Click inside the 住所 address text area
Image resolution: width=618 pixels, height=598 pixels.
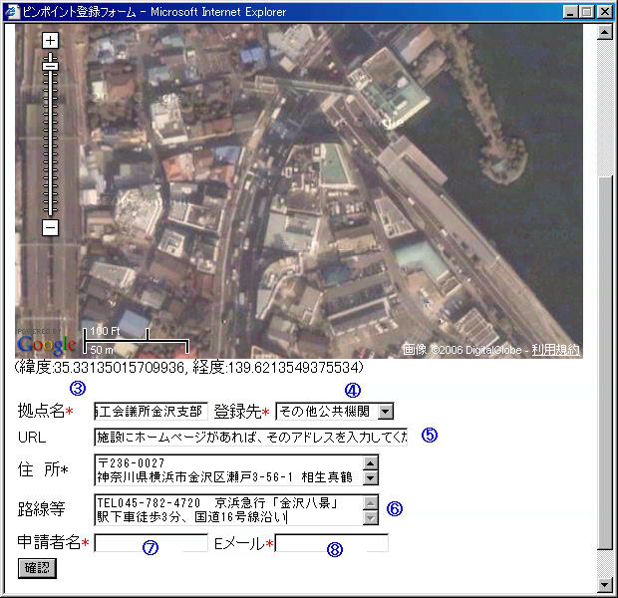click(x=227, y=469)
